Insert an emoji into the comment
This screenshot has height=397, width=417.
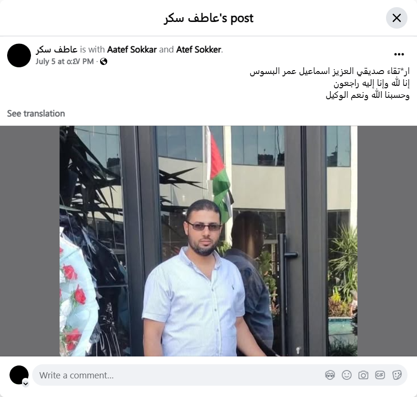pyautogui.click(x=346, y=375)
